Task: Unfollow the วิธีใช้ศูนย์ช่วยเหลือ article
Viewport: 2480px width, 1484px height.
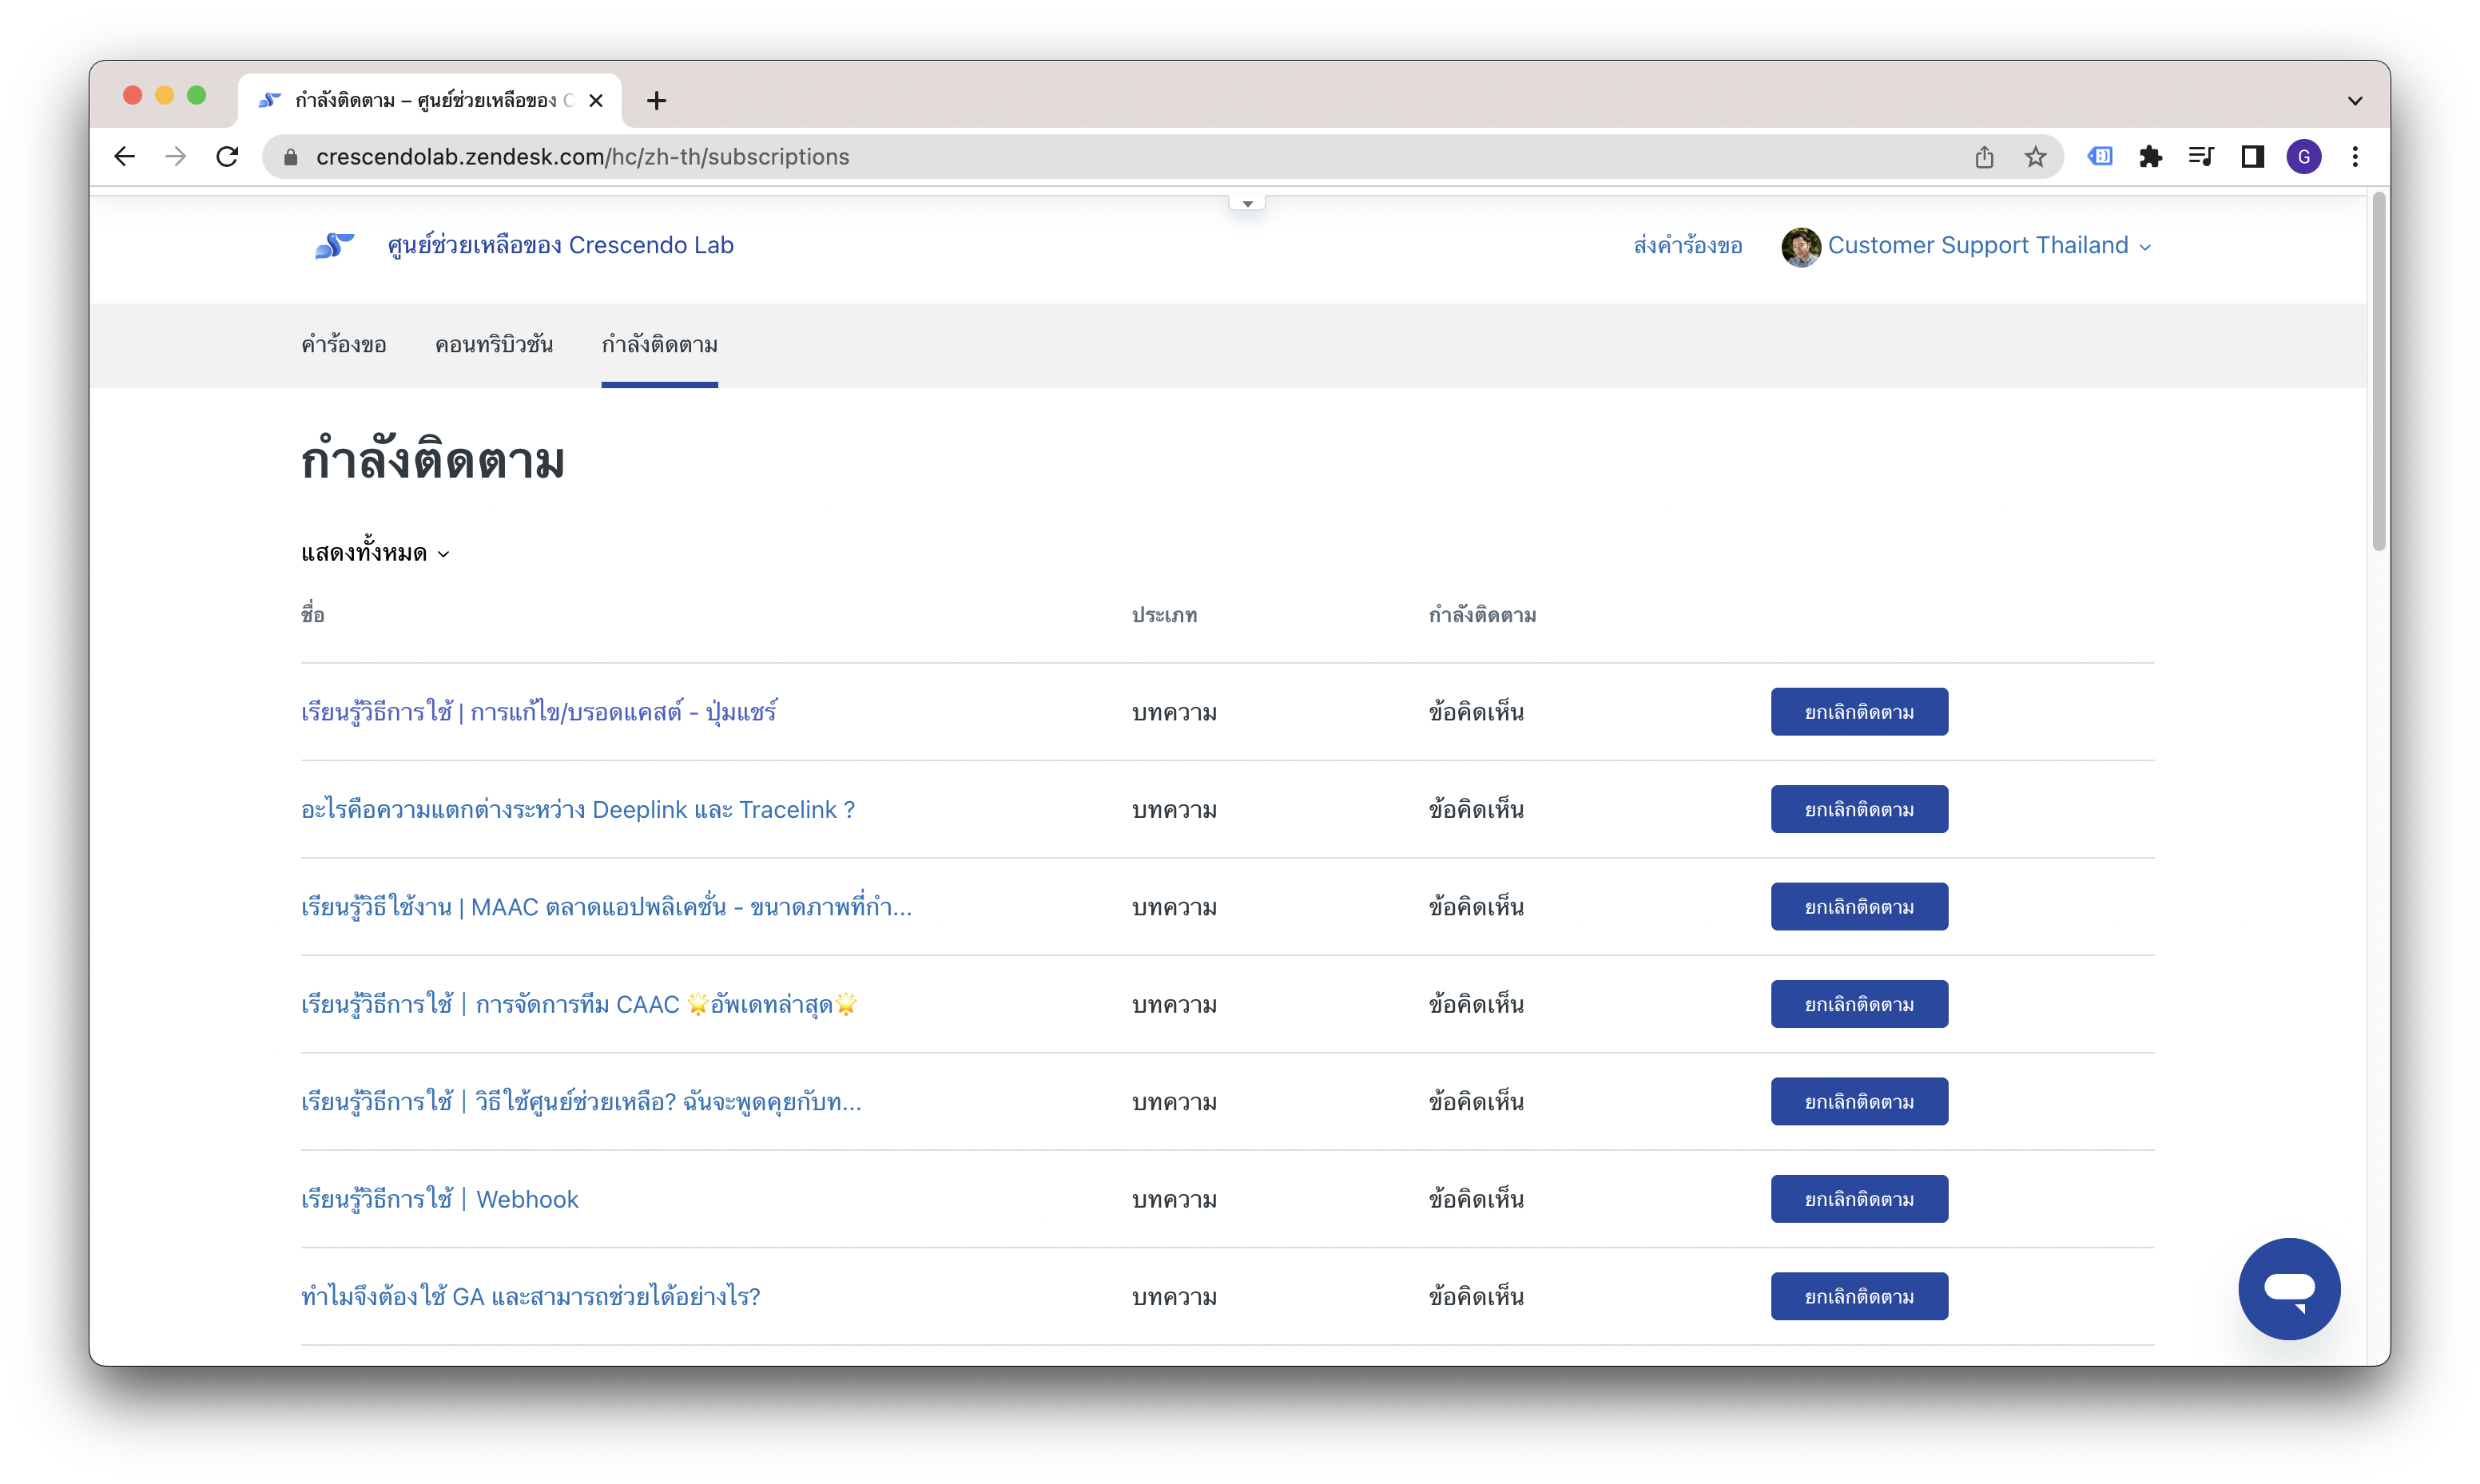Action: [x=1859, y=1101]
